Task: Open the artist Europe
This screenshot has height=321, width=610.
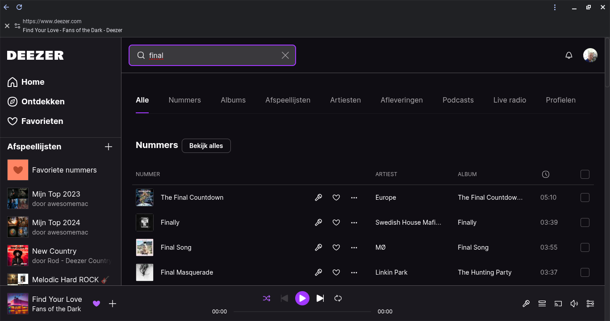Action: 386,198
